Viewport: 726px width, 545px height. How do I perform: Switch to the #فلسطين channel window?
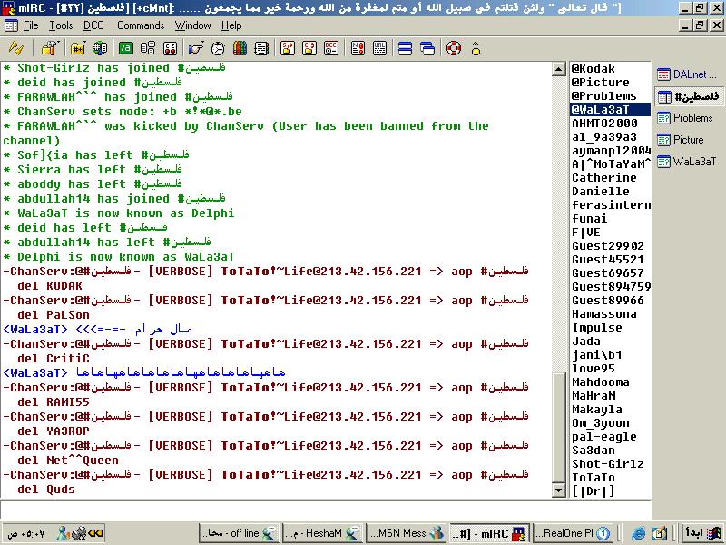(x=689, y=96)
